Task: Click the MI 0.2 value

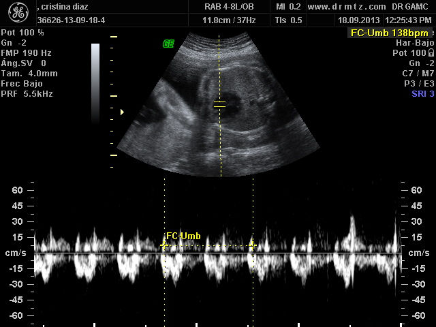Action: pyautogui.click(x=288, y=7)
